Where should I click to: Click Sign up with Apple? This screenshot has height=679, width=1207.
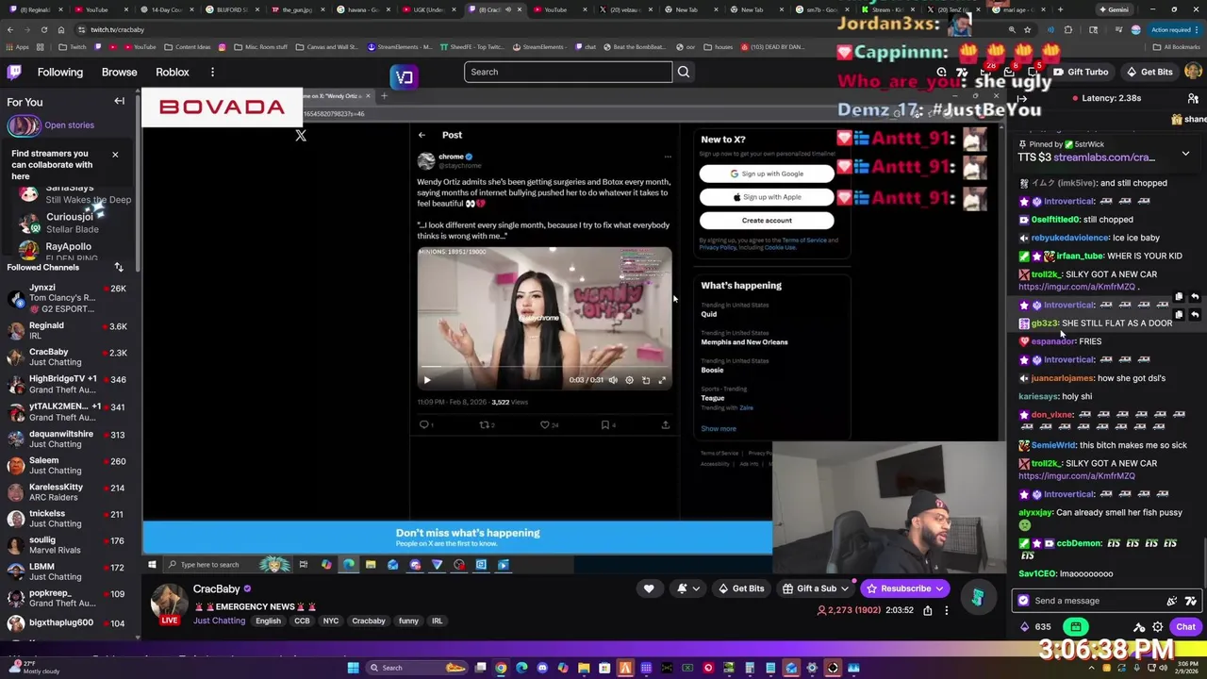point(767,197)
